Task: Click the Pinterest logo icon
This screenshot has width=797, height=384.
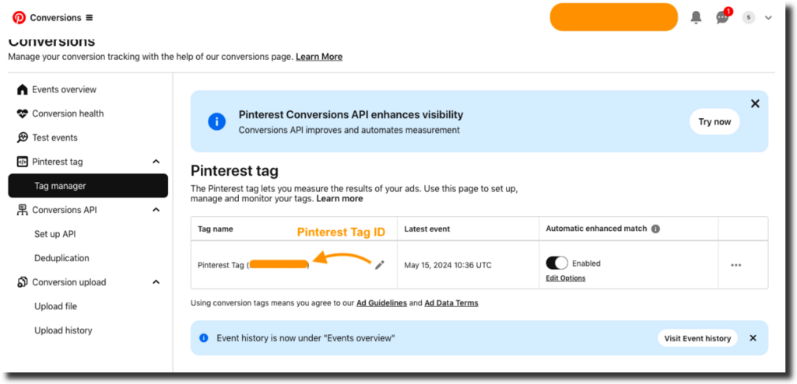Action: click(x=19, y=17)
